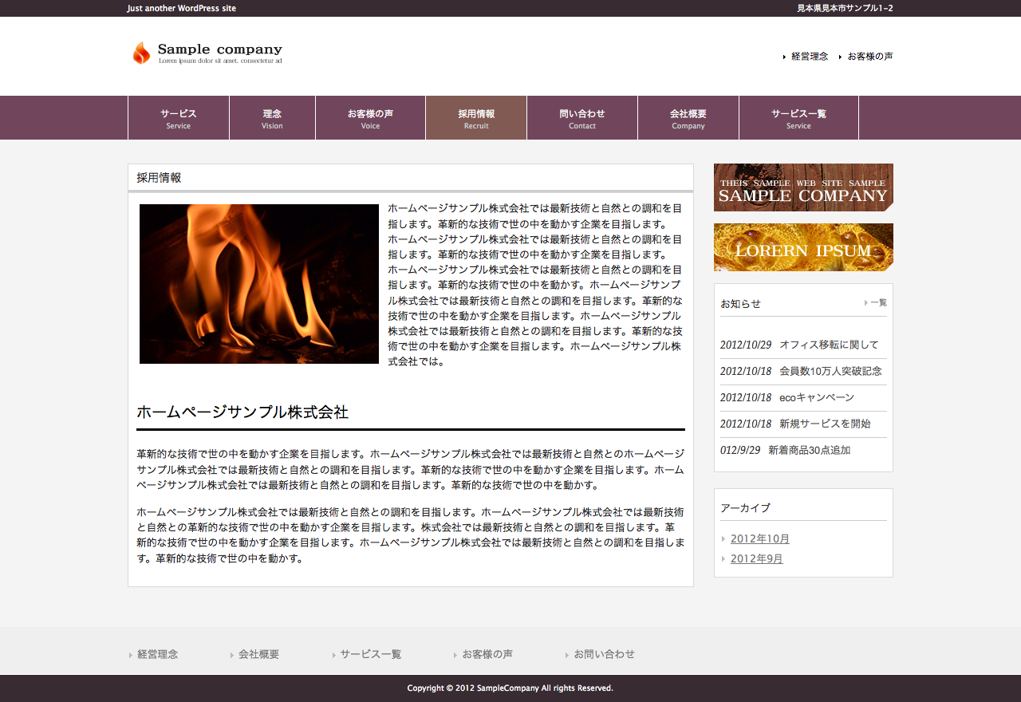
Task: Open オフィス移転に関して news item
Action: point(828,345)
